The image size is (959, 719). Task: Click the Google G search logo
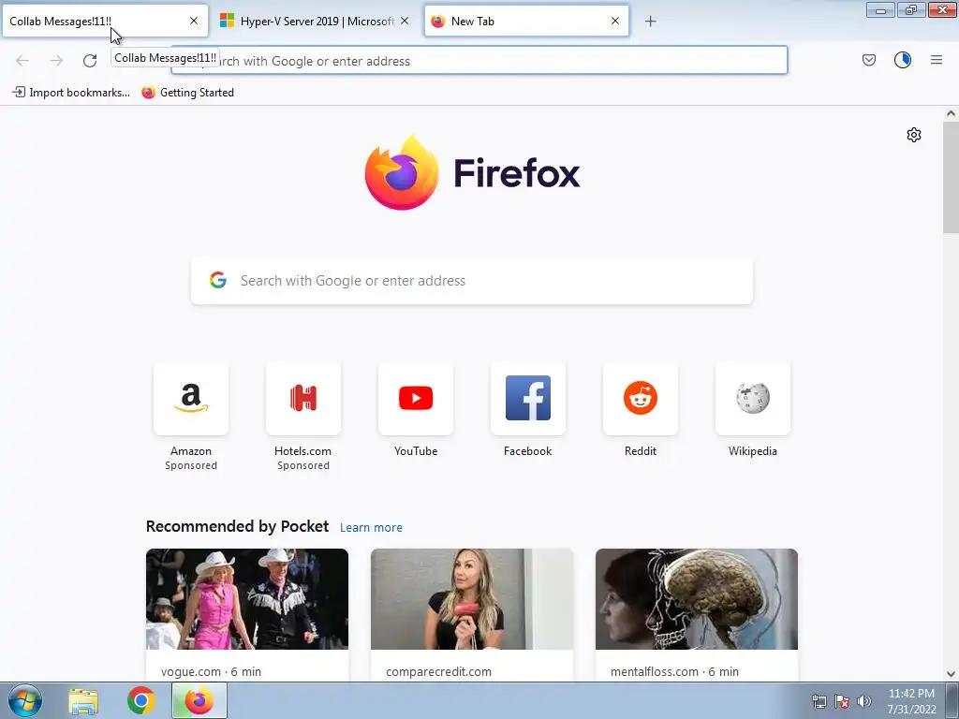pyautogui.click(x=217, y=280)
